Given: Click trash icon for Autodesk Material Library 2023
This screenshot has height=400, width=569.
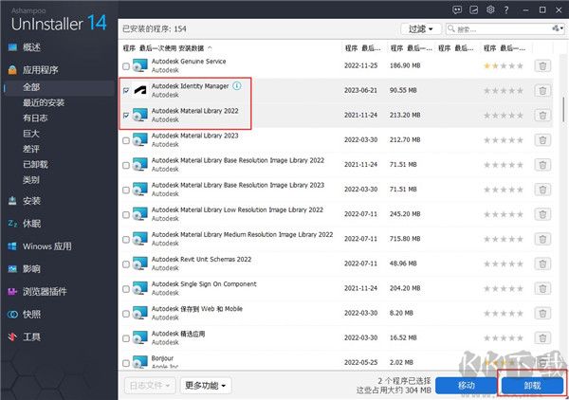Looking at the screenshot, I should click(x=542, y=140).
